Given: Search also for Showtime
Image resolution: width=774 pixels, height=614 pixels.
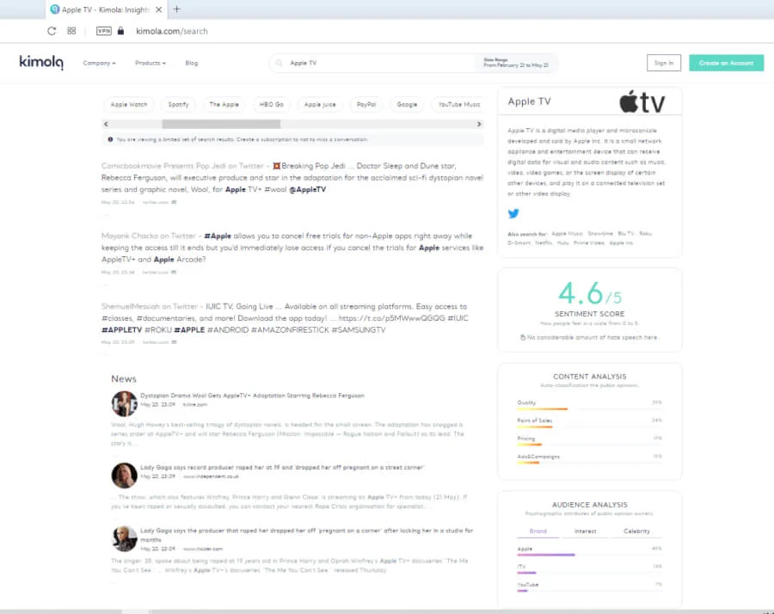Looking at the screenshot, I should pos(600,233).
